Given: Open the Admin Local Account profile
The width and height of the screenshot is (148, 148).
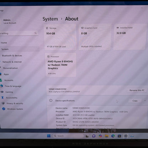Looking at the screenshot, I should [10, 21].
